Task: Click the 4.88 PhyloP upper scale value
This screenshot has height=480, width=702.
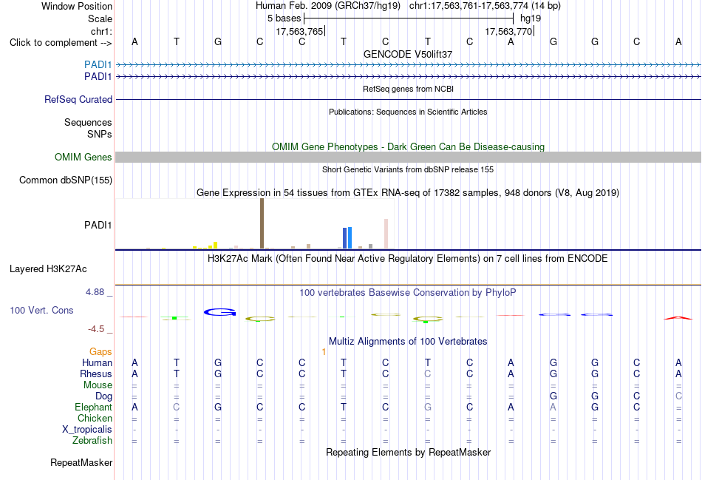Action: 95,292
